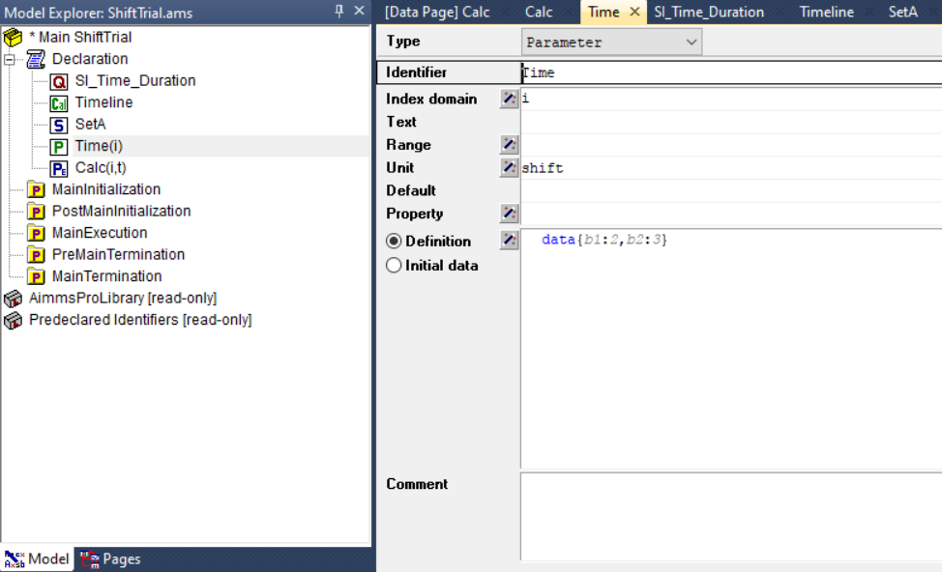This screenshot has width=942, height=572.
Task: Click into the Comment text field
Action: pos(731,517)
